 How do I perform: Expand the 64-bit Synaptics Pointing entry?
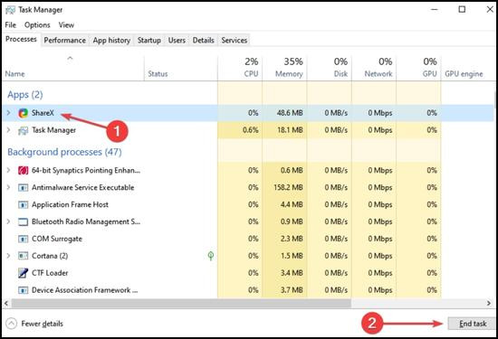click(x=8, y=170)
